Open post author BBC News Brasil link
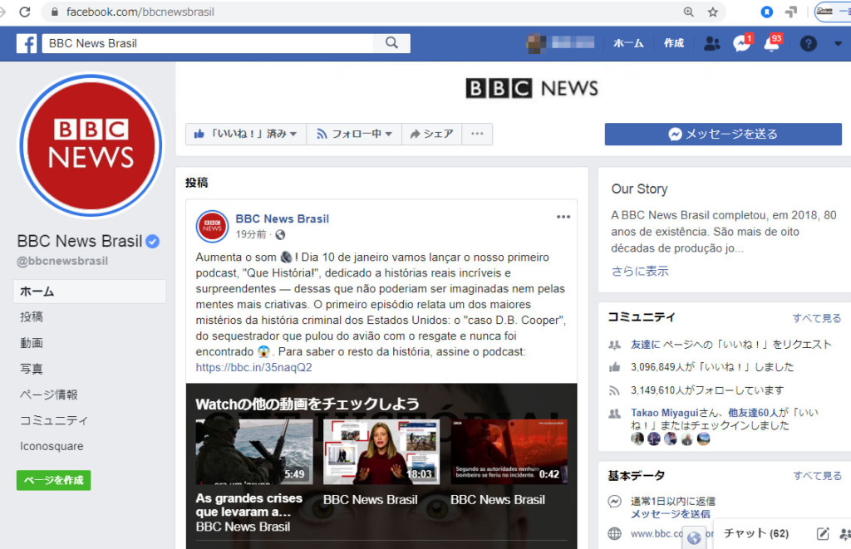This screenshot has width=851, height=549. point(283,218)
